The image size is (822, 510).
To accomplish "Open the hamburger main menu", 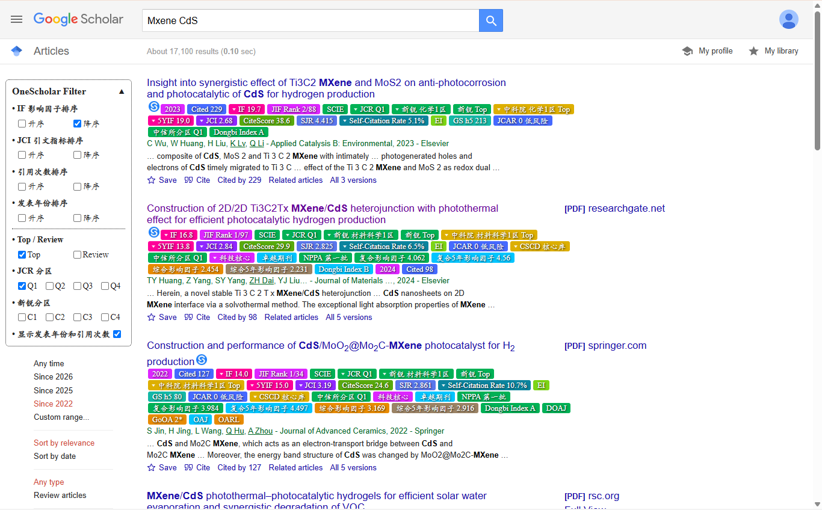I will coord(16,19).
